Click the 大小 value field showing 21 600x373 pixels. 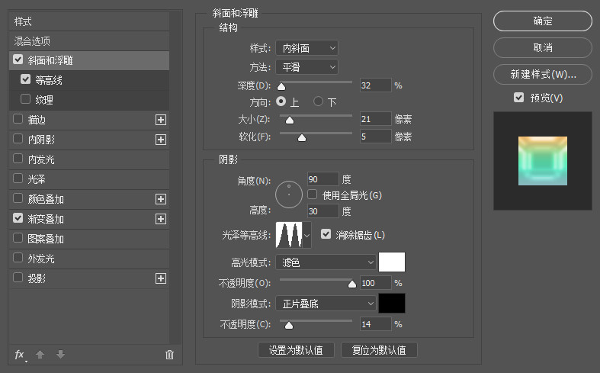click(376, 119)
